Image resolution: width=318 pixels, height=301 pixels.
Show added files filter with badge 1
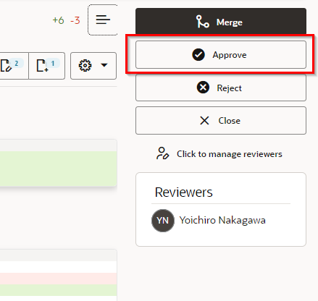point(47,66)
